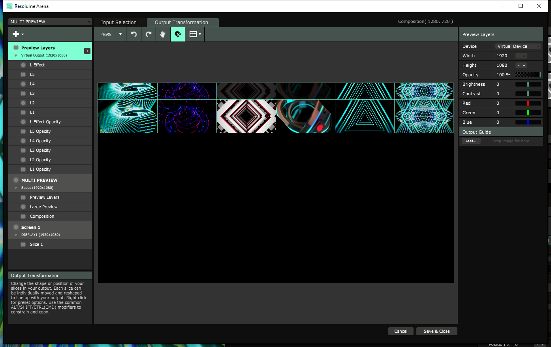The width and height of the screenshot is (551, 347).
Task: Toggle the Screen 1 checkbox
Action: 16,227
